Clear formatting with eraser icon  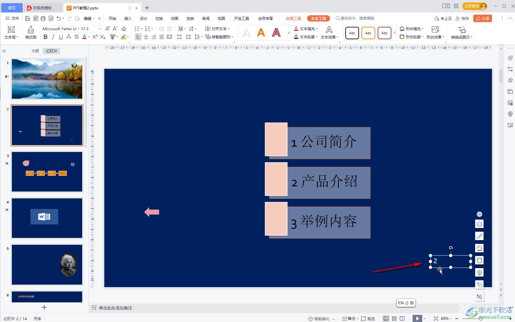coord(124,29)
